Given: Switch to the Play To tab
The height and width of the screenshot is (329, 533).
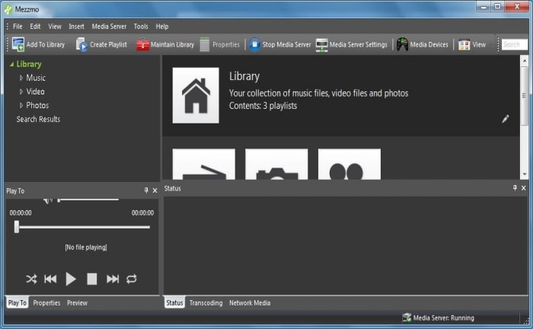Looking at the screenshot, I should click(18, 302).
